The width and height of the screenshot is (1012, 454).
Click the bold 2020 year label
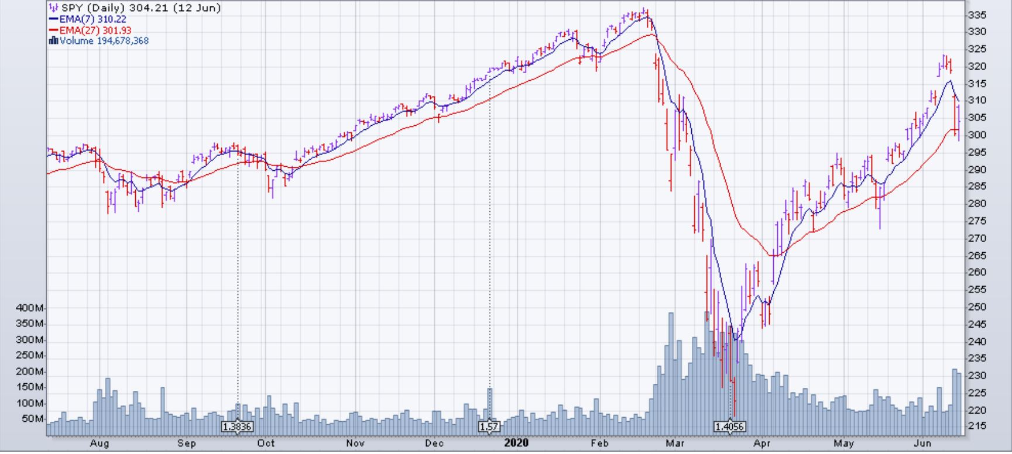516,443
